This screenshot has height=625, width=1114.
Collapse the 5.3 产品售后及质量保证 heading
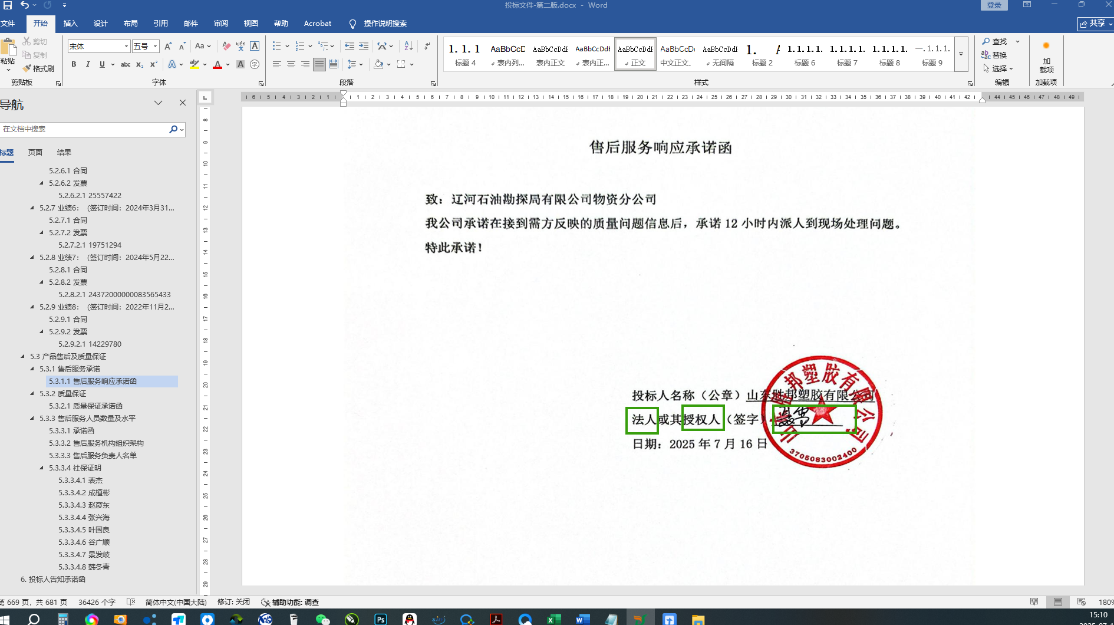pyautogui.click(x=22, y=356)
